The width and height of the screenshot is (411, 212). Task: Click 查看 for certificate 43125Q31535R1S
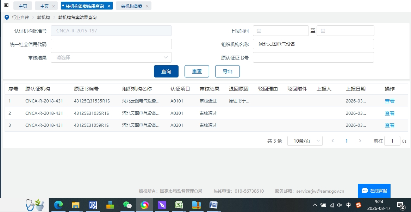(x=390, y=101)
